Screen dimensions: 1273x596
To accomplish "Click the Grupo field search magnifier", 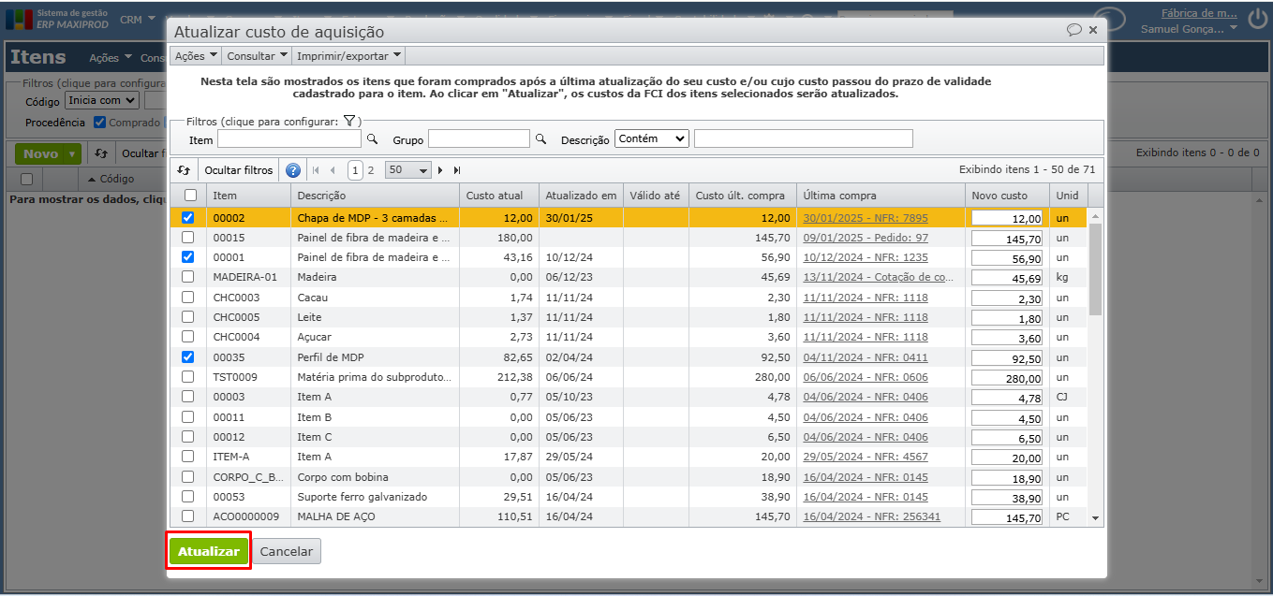I will (540, 138).
